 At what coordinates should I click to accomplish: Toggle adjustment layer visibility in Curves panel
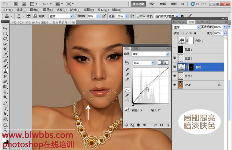click(x=145, y=125)
